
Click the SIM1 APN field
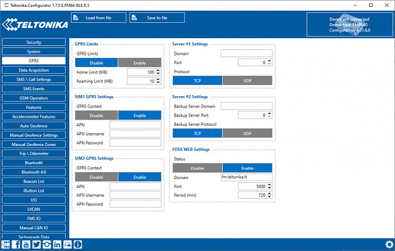pos(135,125)
